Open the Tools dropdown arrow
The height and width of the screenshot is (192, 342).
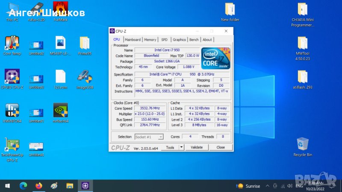click(181, 147)
